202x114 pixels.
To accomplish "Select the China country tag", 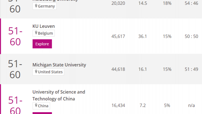I will pyautogui.click(x=41, y=106).
